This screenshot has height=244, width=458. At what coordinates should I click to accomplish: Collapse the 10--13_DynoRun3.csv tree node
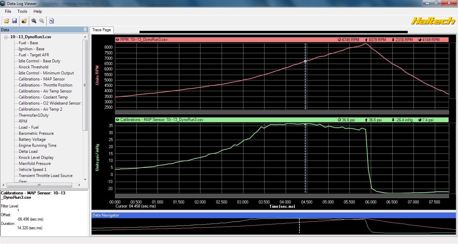pyautogui.click(x=6, y=37)
